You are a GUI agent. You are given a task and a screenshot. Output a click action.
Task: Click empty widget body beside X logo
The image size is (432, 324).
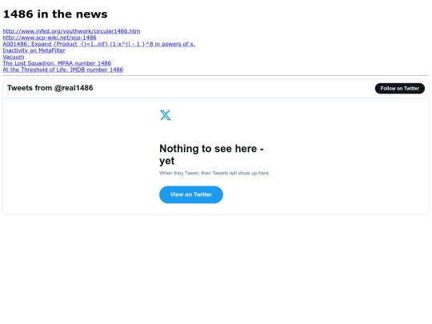pos(82,116)
